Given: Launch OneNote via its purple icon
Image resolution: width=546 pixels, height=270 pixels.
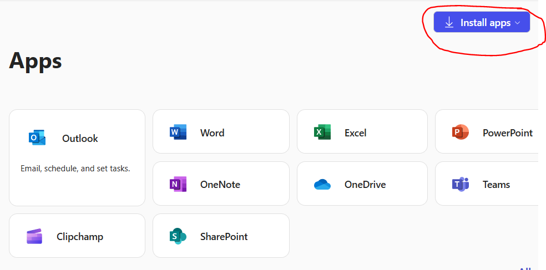Looking at the screenshot, I should 178,184.
